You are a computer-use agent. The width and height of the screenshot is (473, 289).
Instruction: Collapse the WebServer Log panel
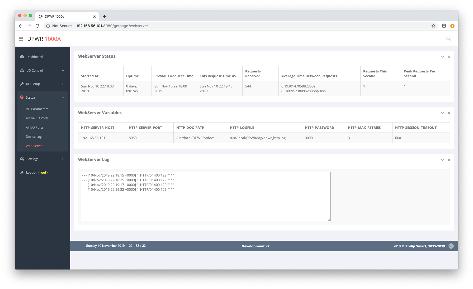[442, 160]
